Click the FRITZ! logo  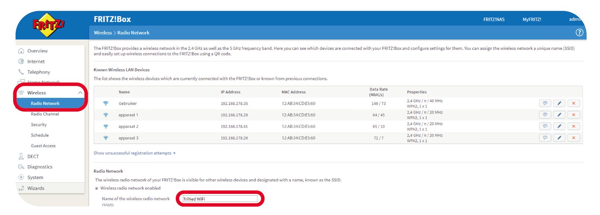coord(48,25)
